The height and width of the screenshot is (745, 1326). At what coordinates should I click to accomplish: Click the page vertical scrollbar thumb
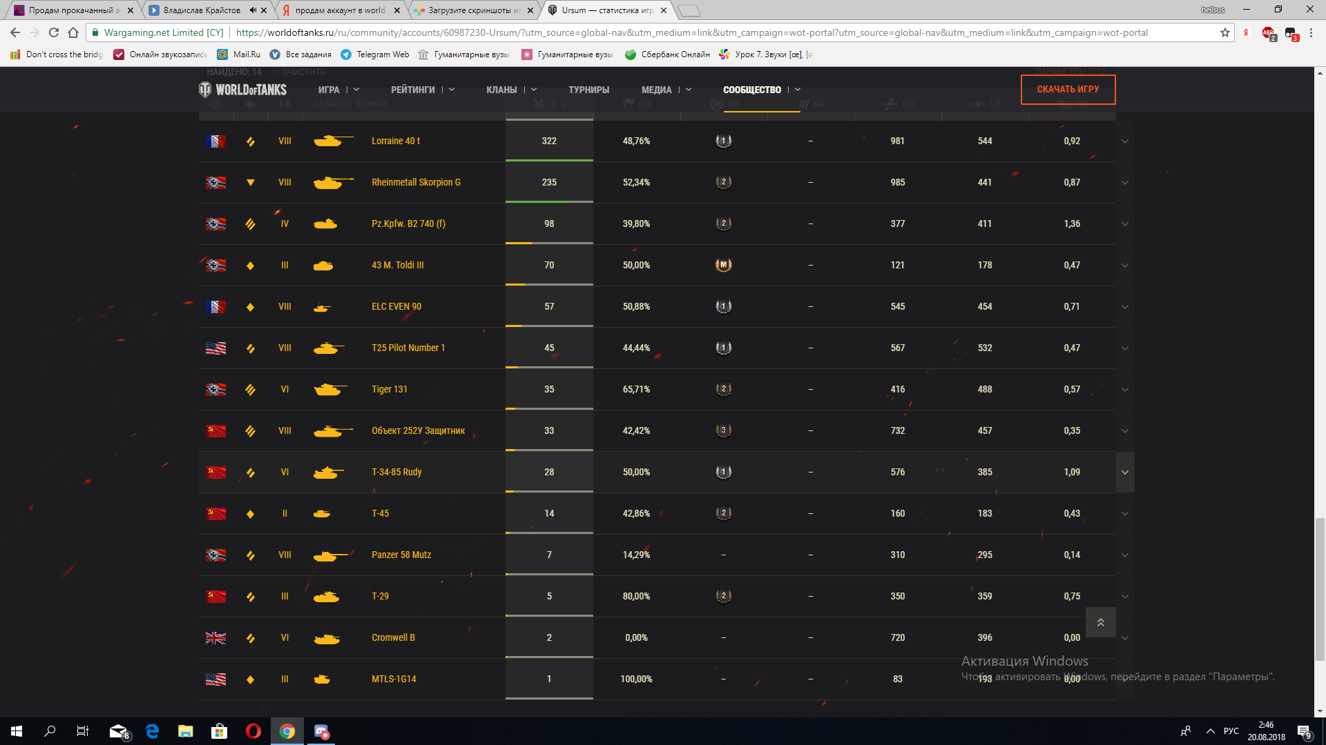tap(1320, 588)
